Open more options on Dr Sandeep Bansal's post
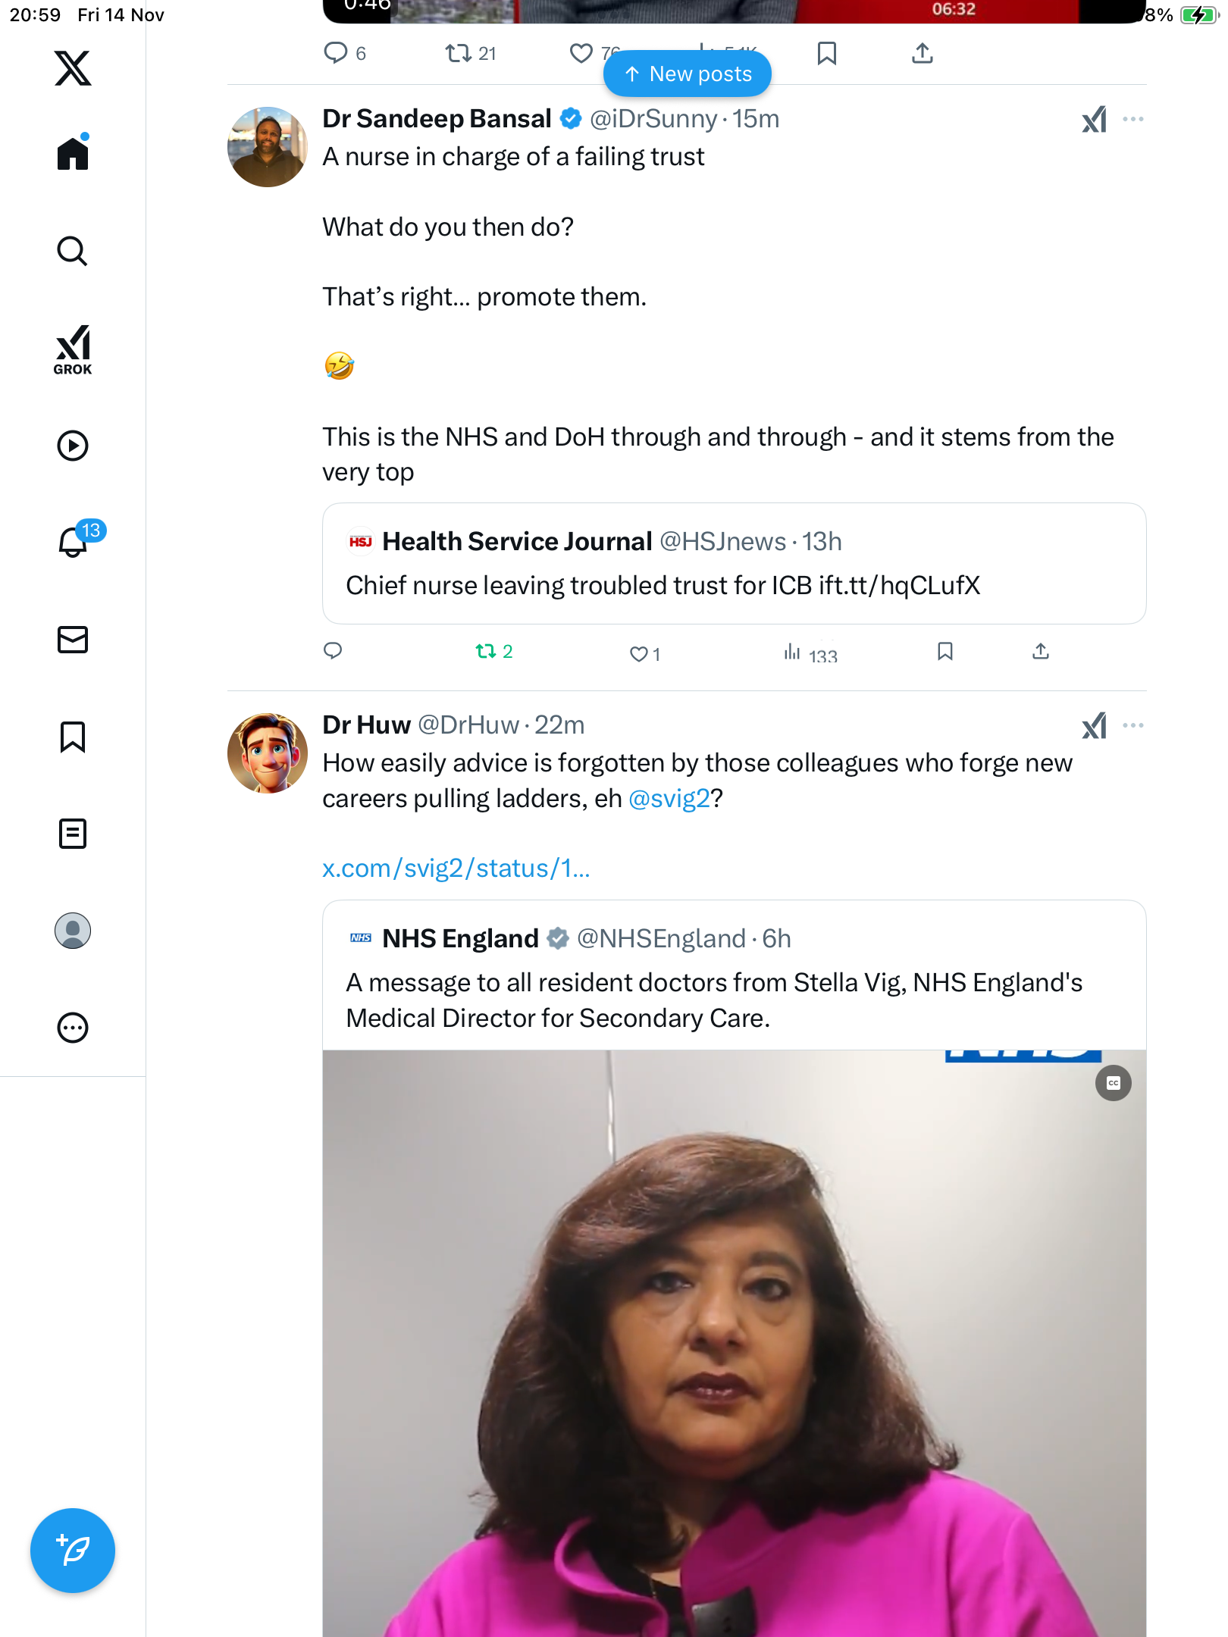Viewport: 1228px width, 1637px height. (1132, 119)
